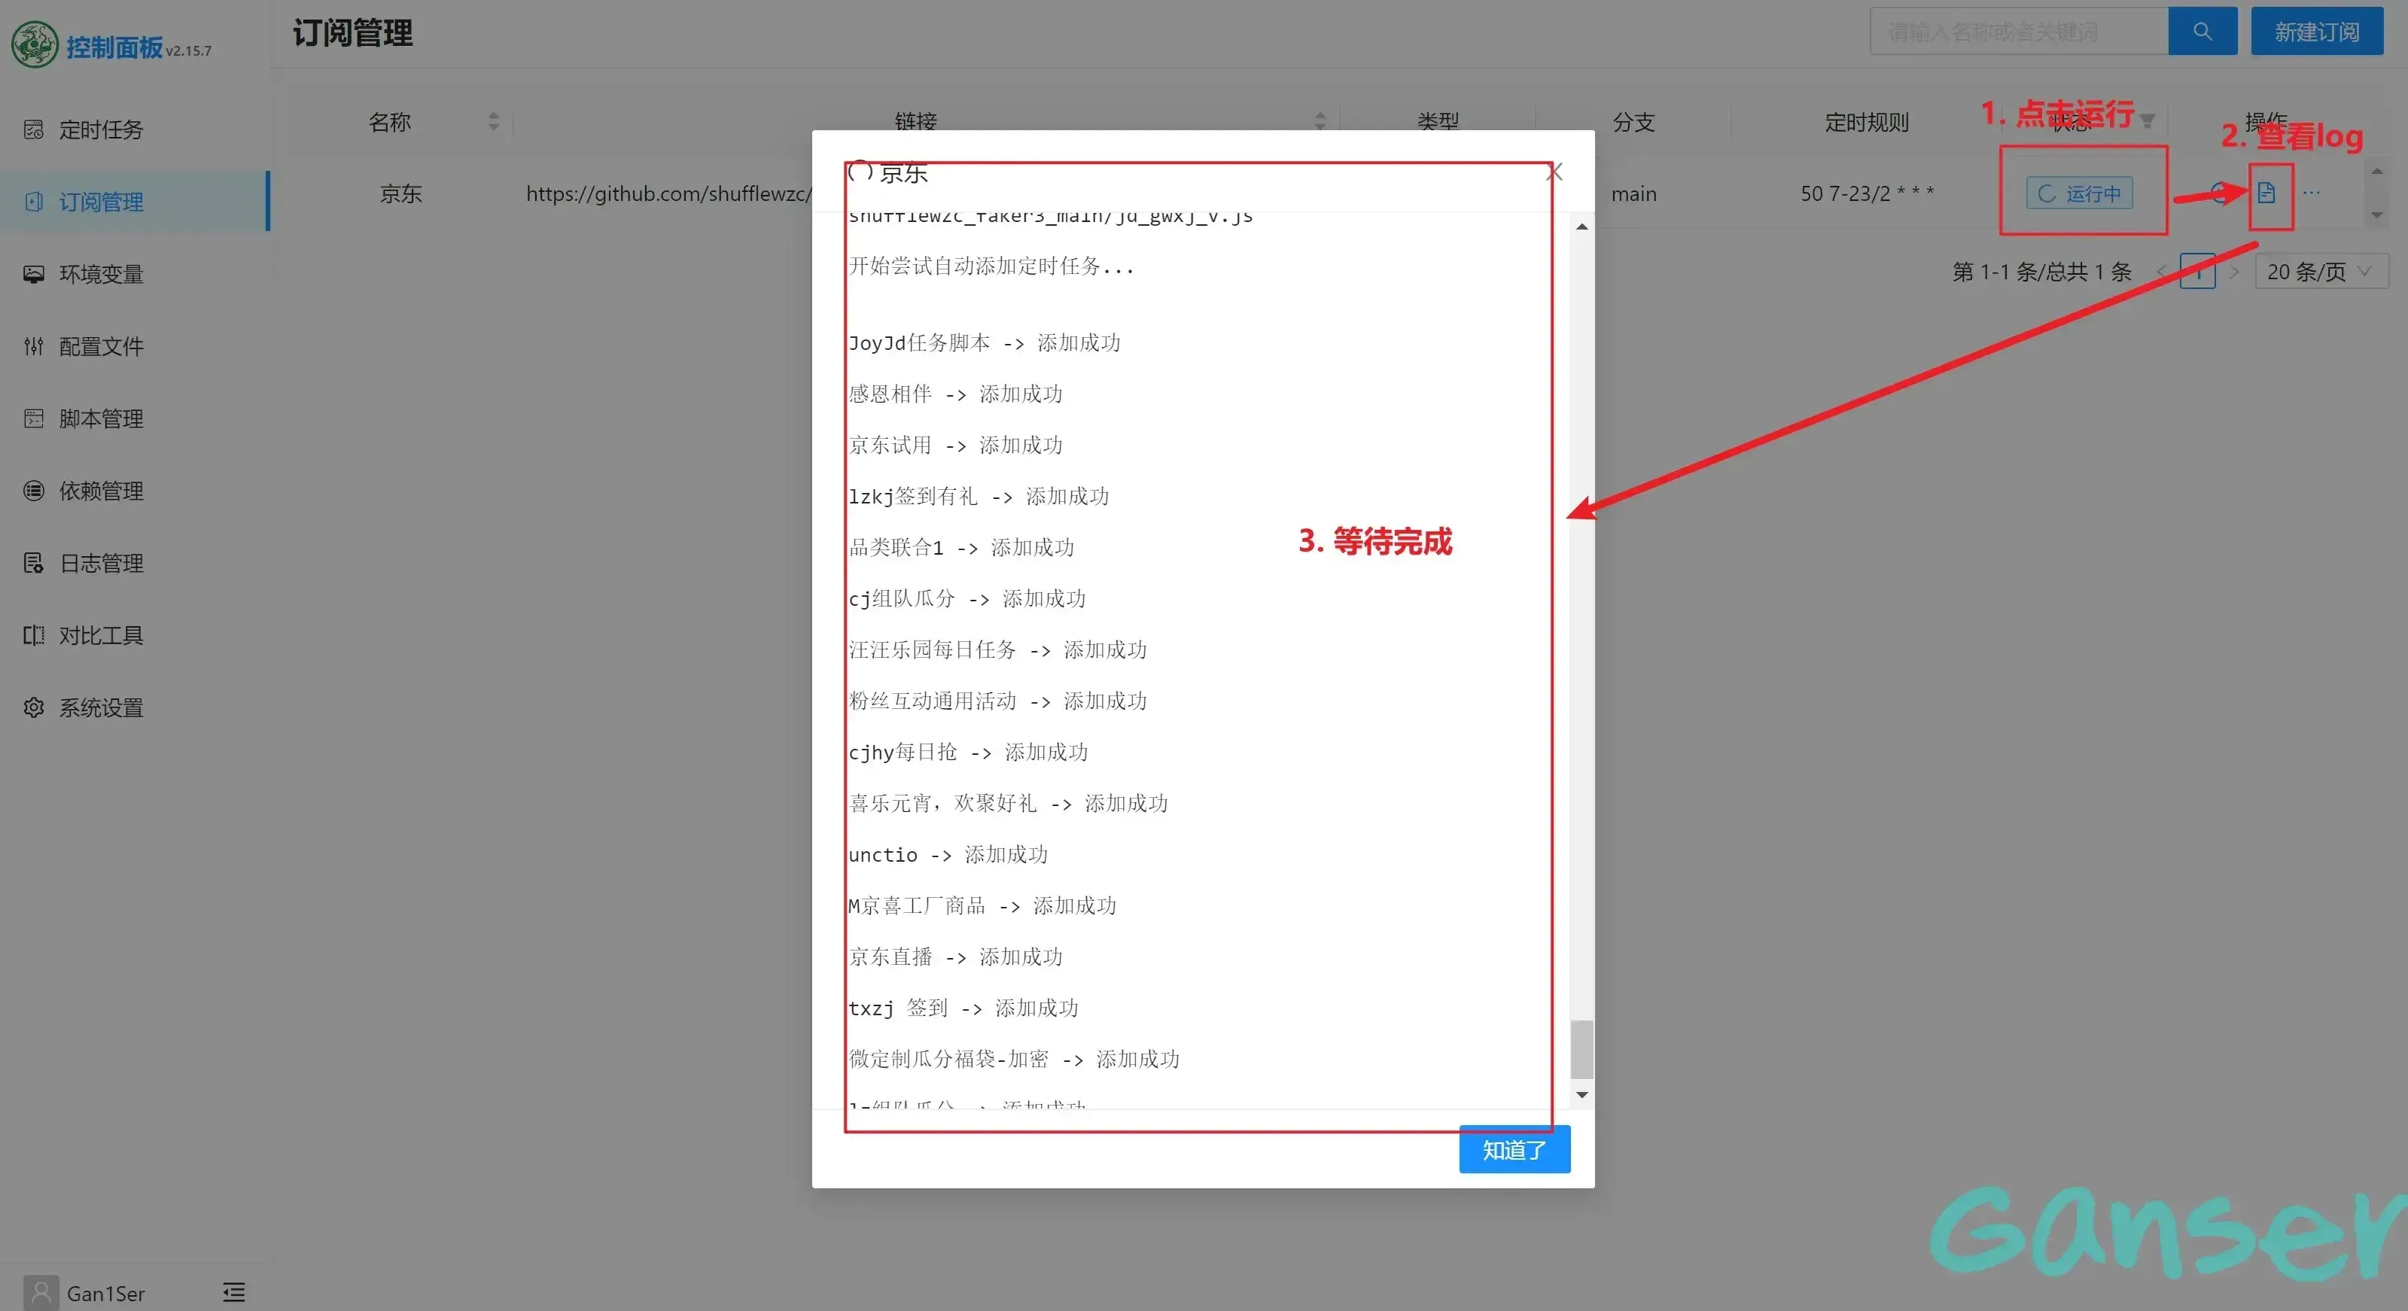Open 环境变量 in the sidebar
2408x1311 pixels.
click(101, 274)
